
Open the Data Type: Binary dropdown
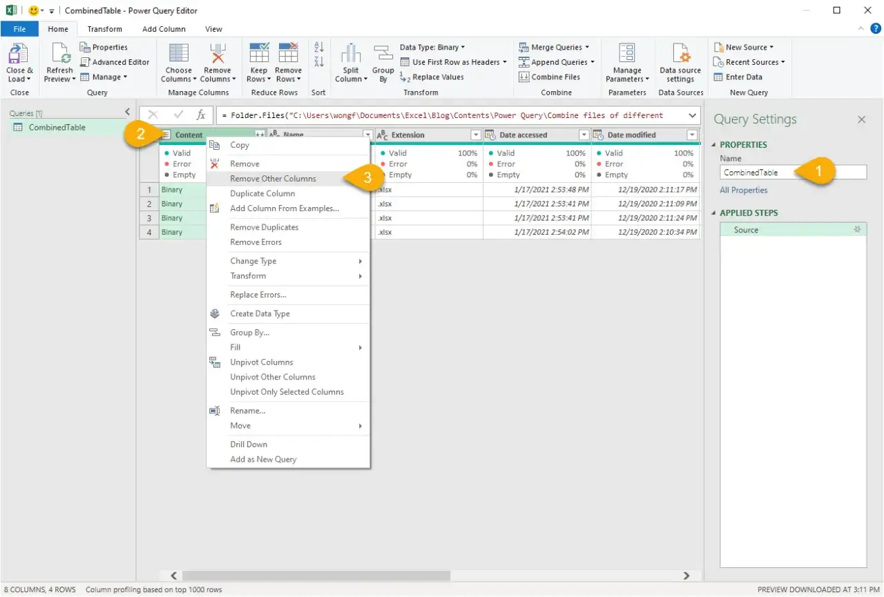click(432, 47)
